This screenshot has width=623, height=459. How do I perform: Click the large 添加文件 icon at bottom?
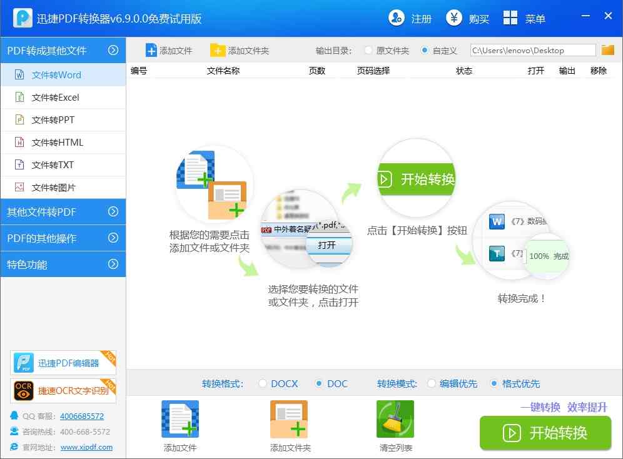point(180,419)
